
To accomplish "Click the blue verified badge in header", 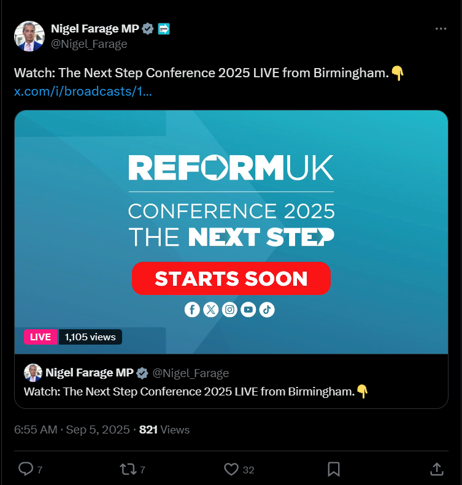I will (148, 29).
